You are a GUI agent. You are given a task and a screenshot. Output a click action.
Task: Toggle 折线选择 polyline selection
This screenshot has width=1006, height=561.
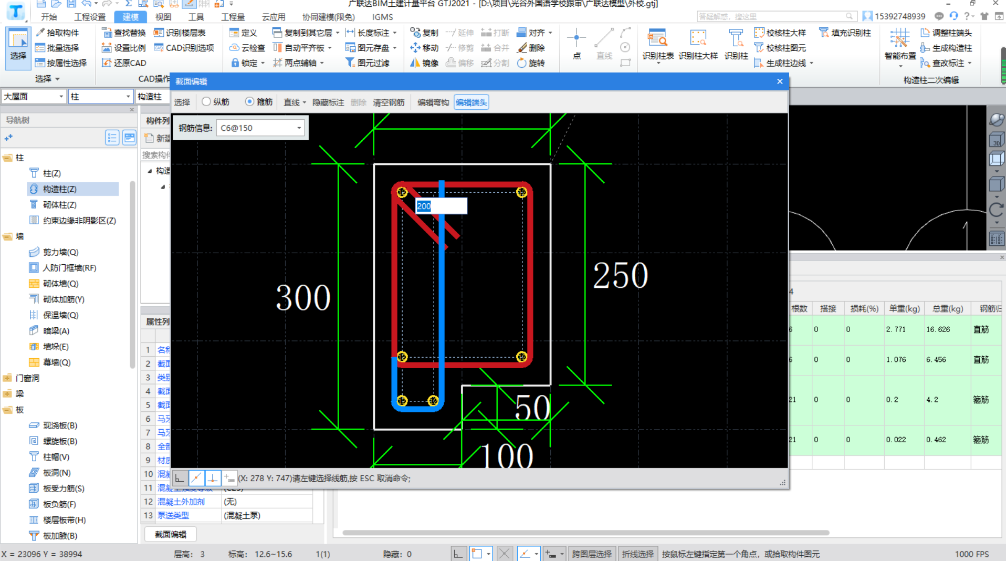[x=638, y=554]
